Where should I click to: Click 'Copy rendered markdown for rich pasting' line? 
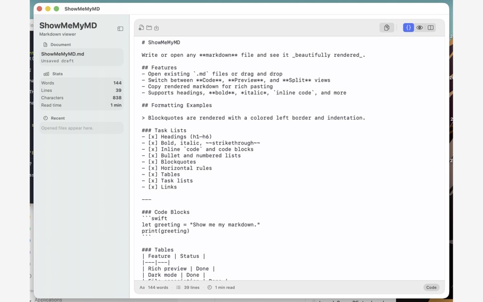coord(207,86)
